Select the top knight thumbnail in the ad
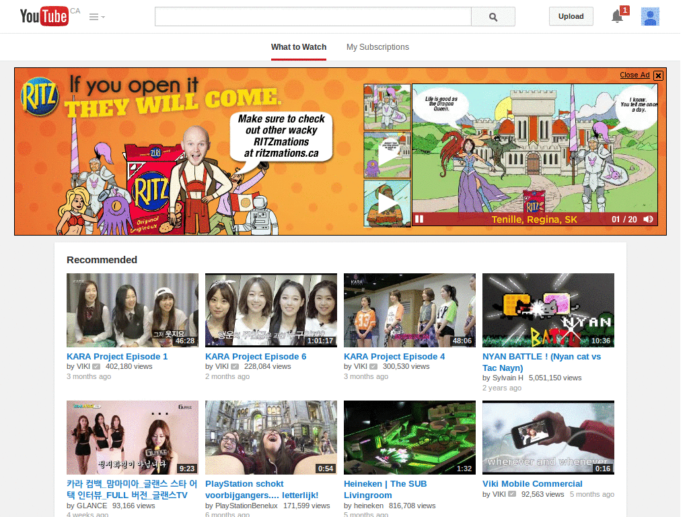The width and height of the screenshot is (689, 517). click(387, 107)
